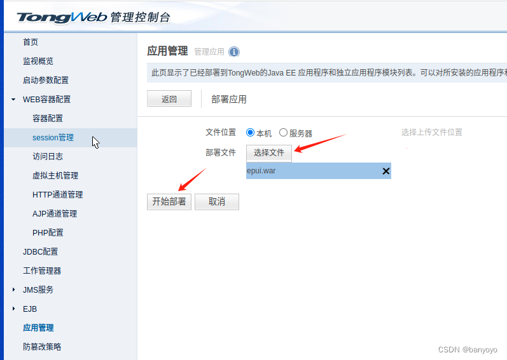Click the TongWeb 管理控制台 logo
Image resolution: width=507 pixels, height=360 pixels.
tap(94, 17)
